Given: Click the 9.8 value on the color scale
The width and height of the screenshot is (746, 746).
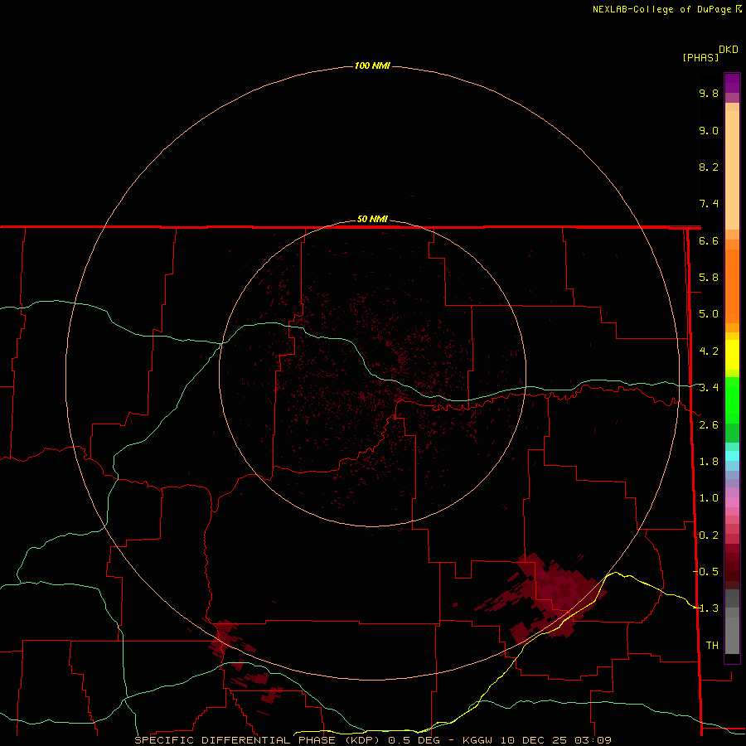Looking at the screenshot, I should coord(709,93).
